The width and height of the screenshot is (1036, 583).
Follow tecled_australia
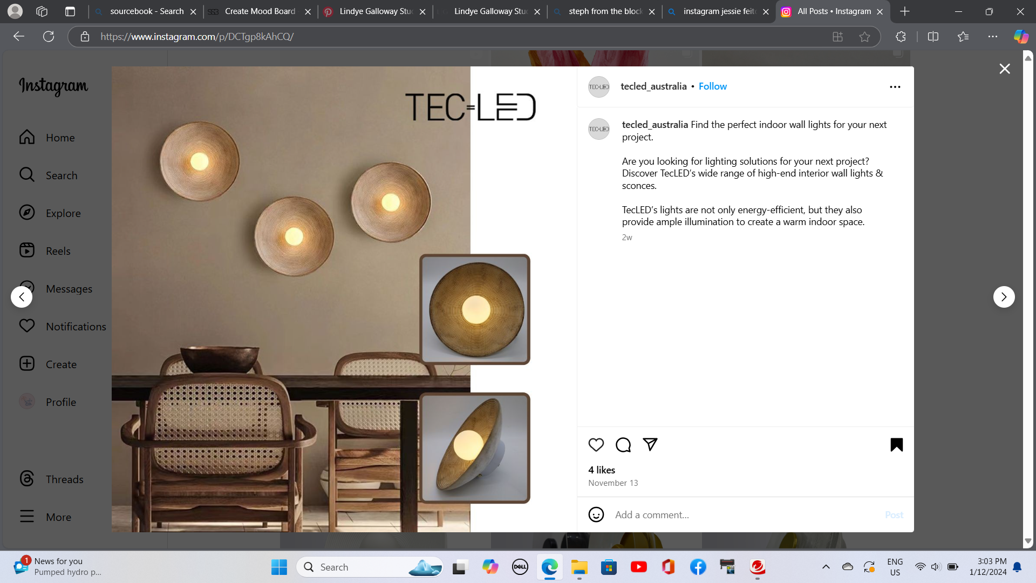click(x=712, y=86)
